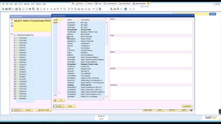Collapse the results grid section in Query Preview
This screenshot has width=221, height=124.
(12, 34)
